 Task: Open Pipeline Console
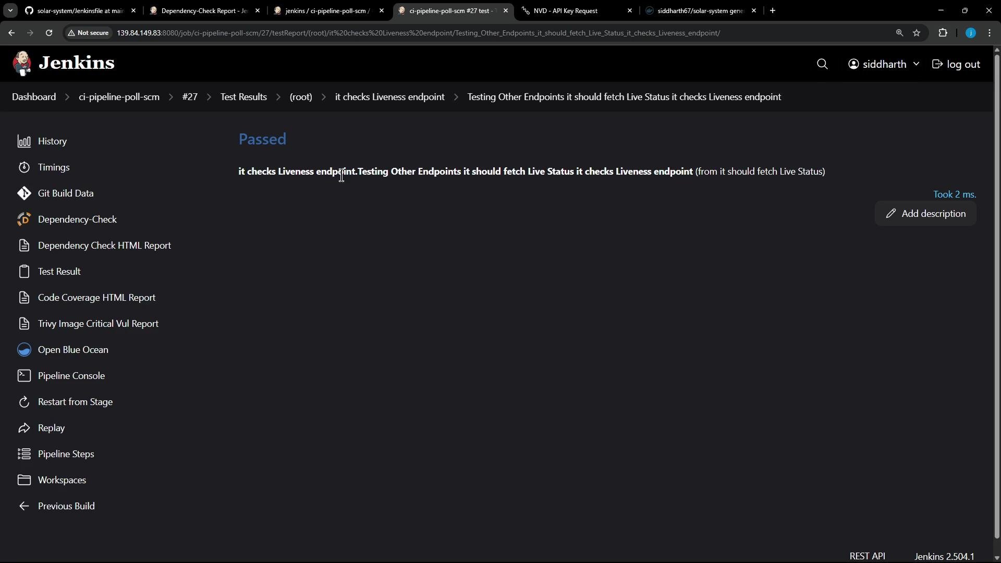click(61, 376)
